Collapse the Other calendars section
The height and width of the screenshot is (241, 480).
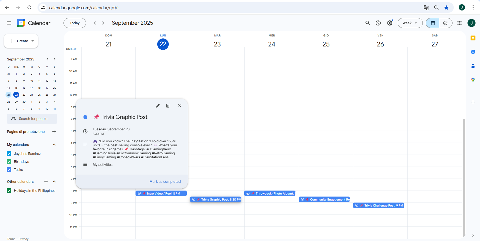pos(54,182)
